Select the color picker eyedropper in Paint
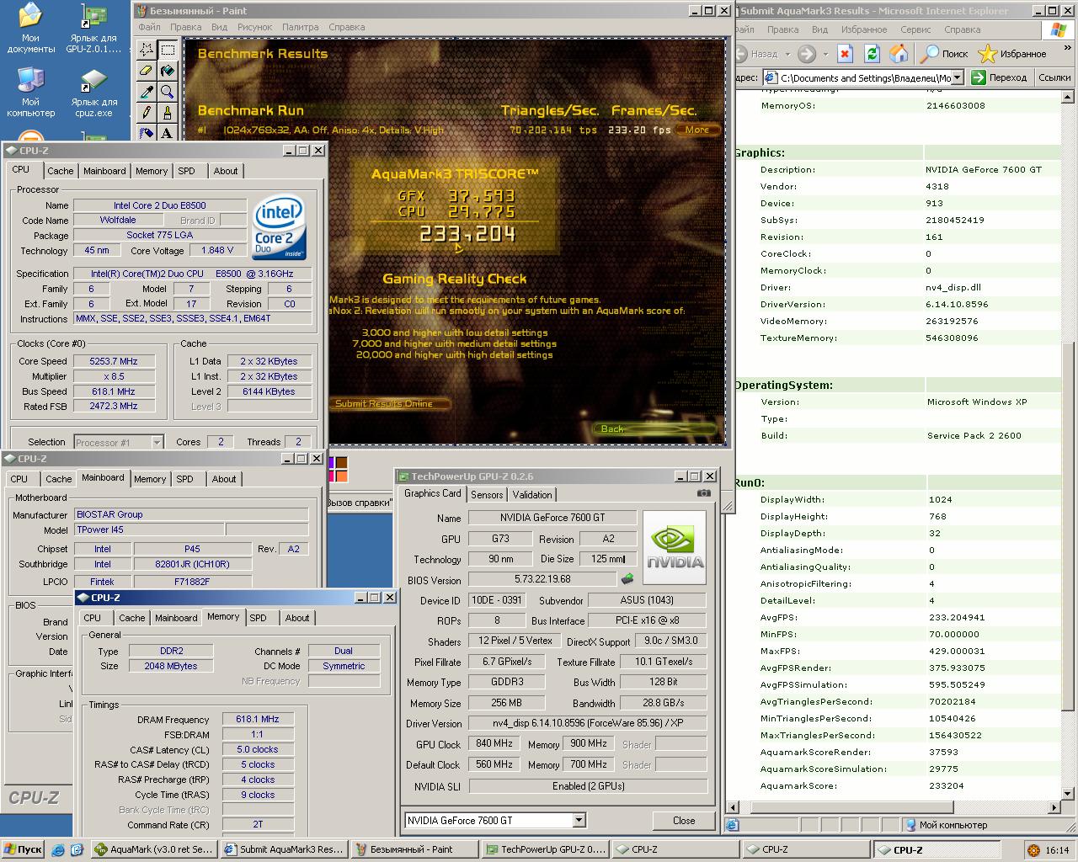This screenshot has height=862, width=1078. [147, 92]
